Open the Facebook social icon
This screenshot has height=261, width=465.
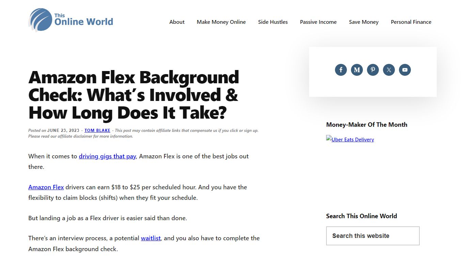click(x=341, y=70)
